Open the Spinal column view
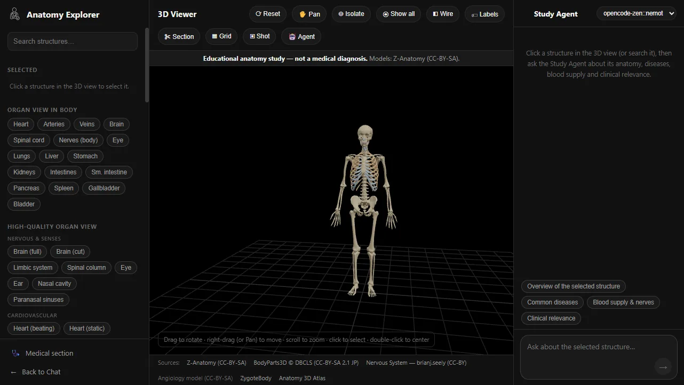 pos(86,268)
